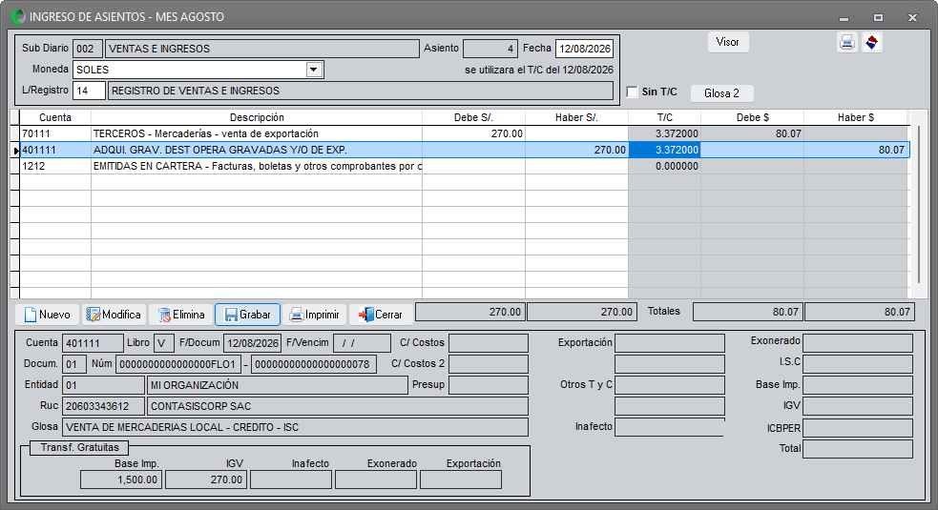
Task: Click the Entidad code field
Action: [103, 385]
